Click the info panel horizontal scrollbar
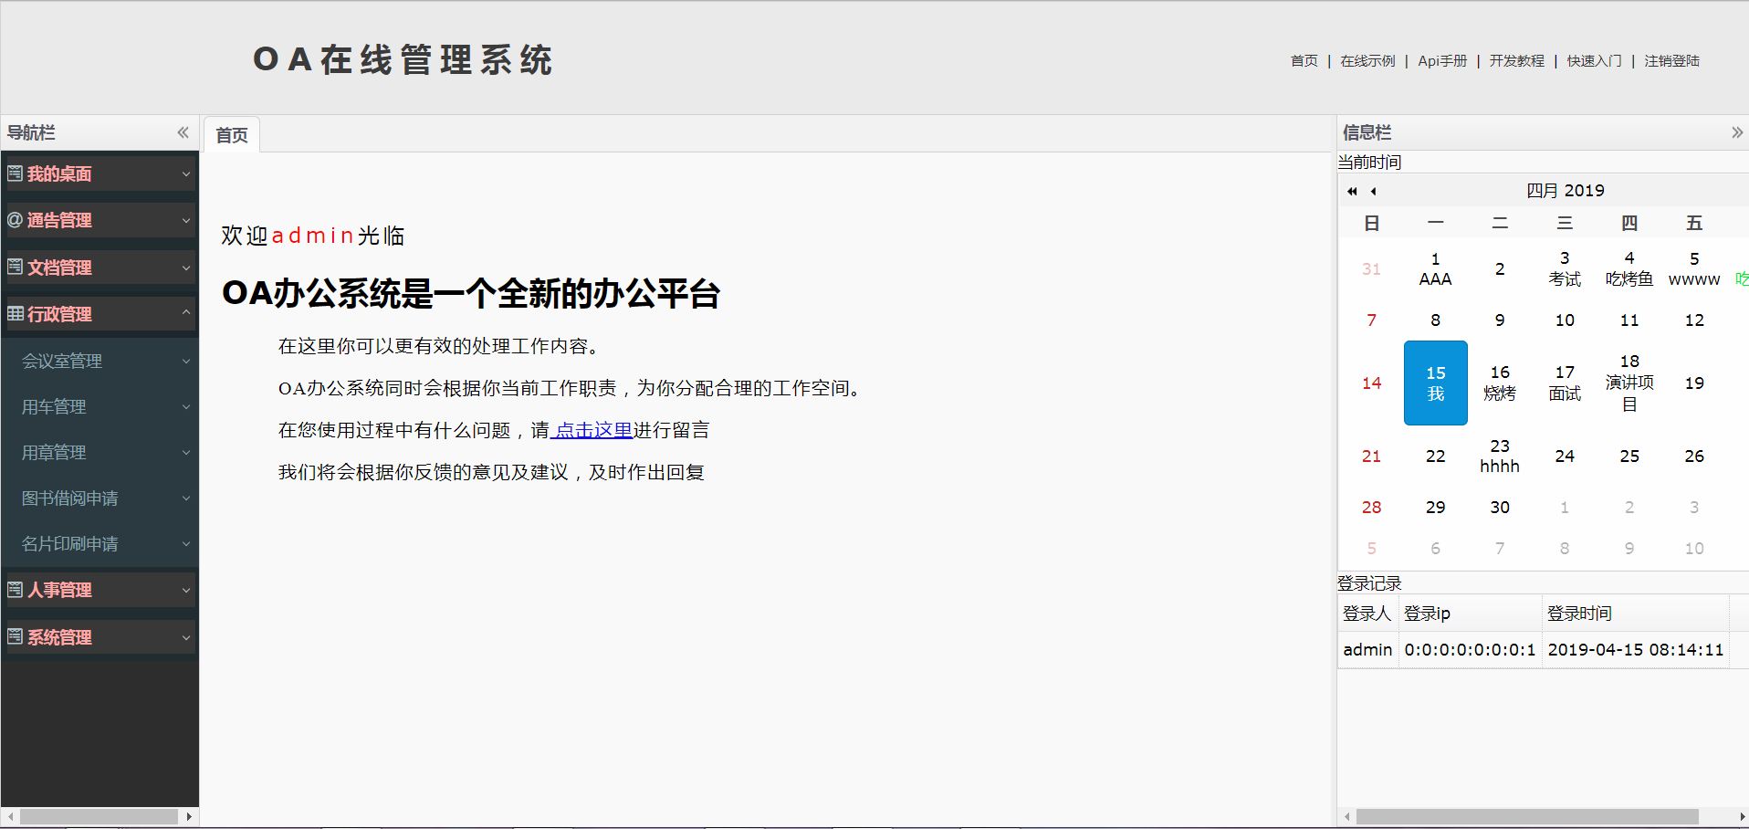 (x=1526, y=816)
